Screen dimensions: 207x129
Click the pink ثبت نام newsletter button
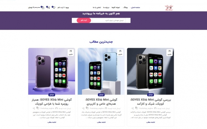tap(84, 20)
